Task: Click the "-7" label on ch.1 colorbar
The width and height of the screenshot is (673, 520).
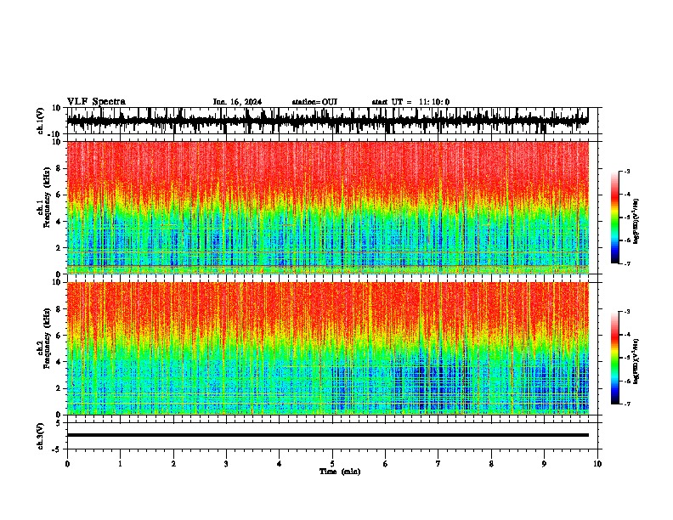Action: 626,263
